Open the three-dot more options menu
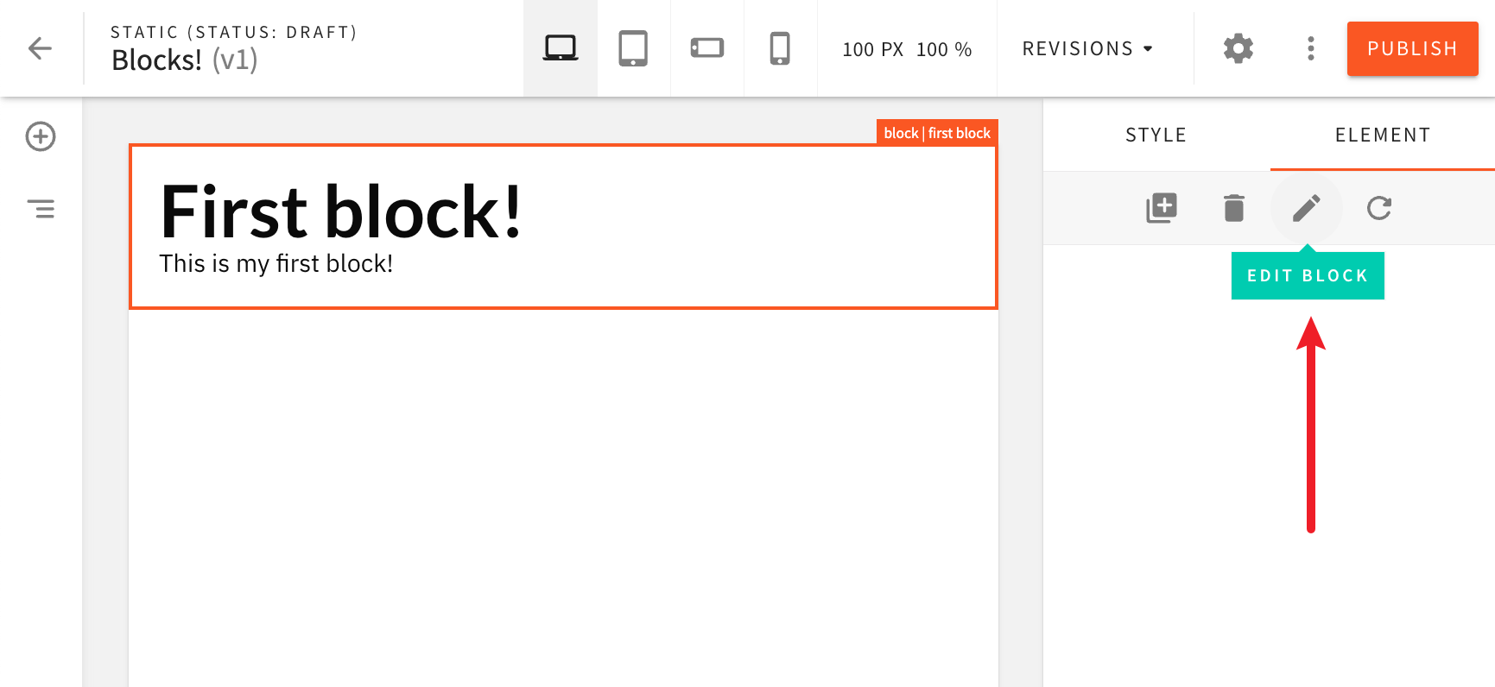The image size is (1495, 687). (1310, 48)
